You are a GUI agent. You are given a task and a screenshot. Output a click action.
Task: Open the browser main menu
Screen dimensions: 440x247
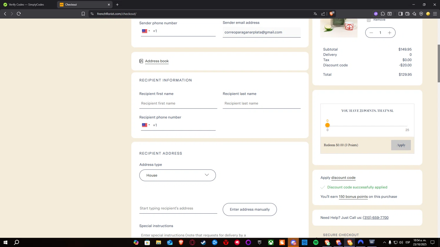(x=435, y=14)
